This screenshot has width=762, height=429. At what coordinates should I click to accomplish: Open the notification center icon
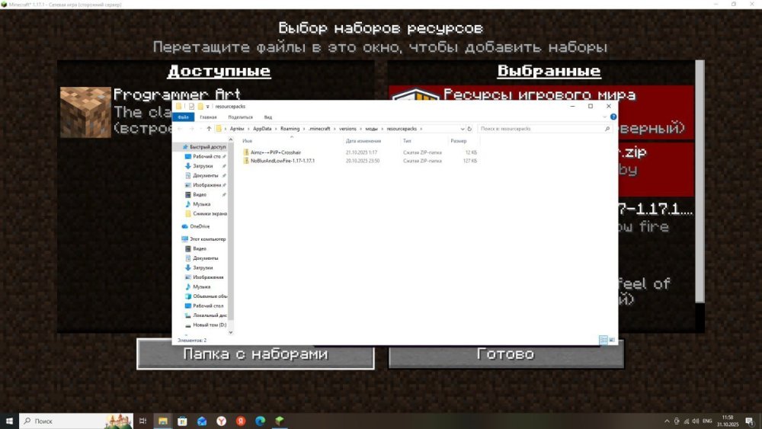(749, 421)
